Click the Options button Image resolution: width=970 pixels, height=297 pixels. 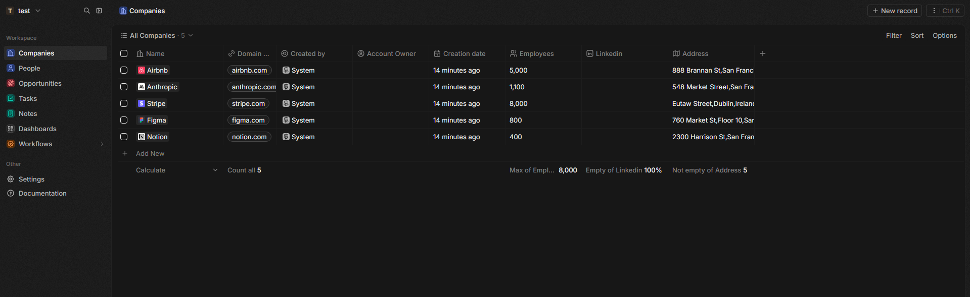(x=945, y=35)
